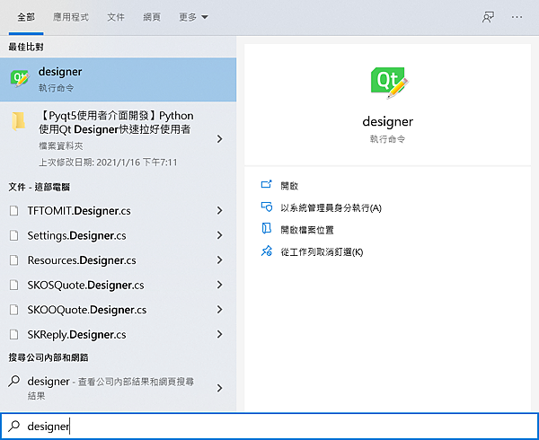Click the search magnifier icon in the search box
539x440 pixels.
click(13, 427)
